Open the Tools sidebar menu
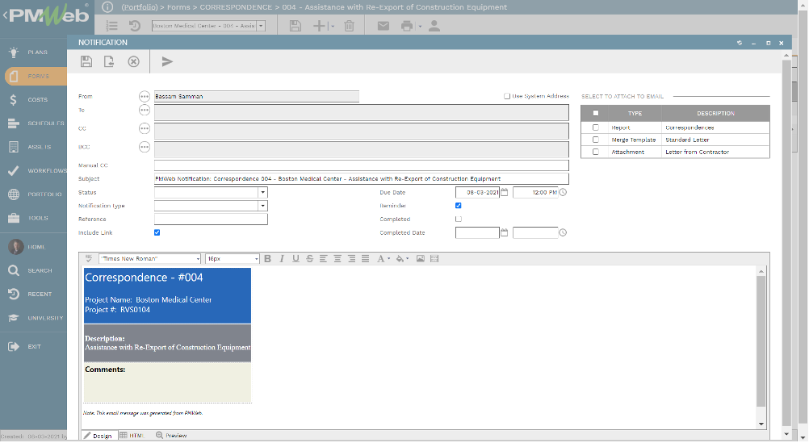This screenshot has width=809, height=443. [x=34, y=218]
